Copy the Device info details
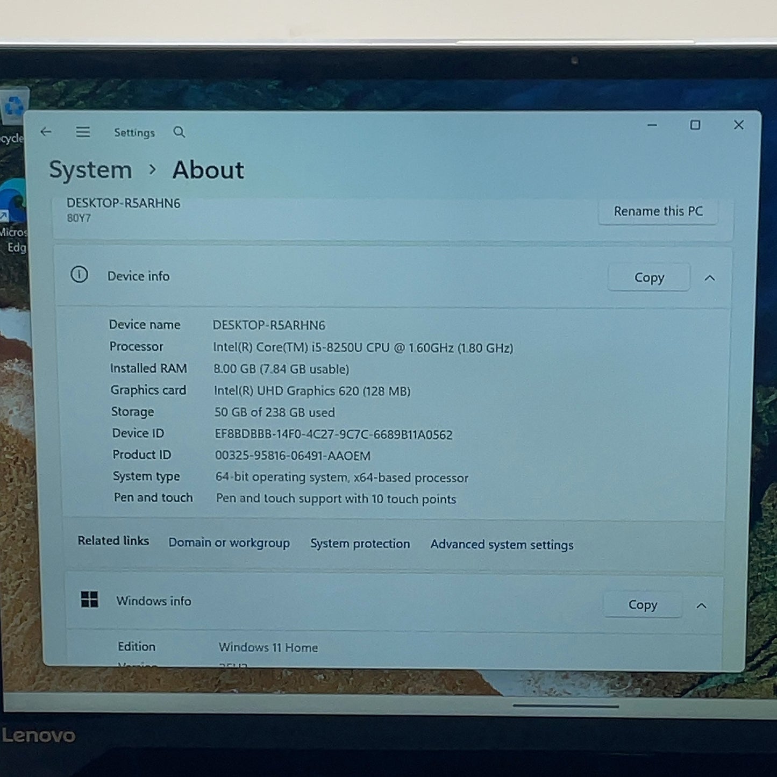The height and width of the screenshot is (777, 777). pyautogui.click(x=649, y=277)
